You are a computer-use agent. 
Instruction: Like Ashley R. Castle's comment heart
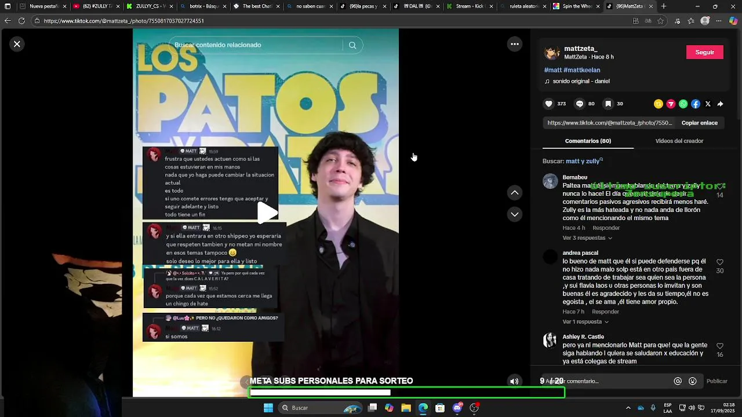pos(719,346)
